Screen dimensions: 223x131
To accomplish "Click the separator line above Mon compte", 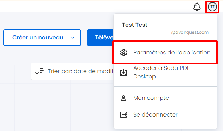I will tap(165, 86).
